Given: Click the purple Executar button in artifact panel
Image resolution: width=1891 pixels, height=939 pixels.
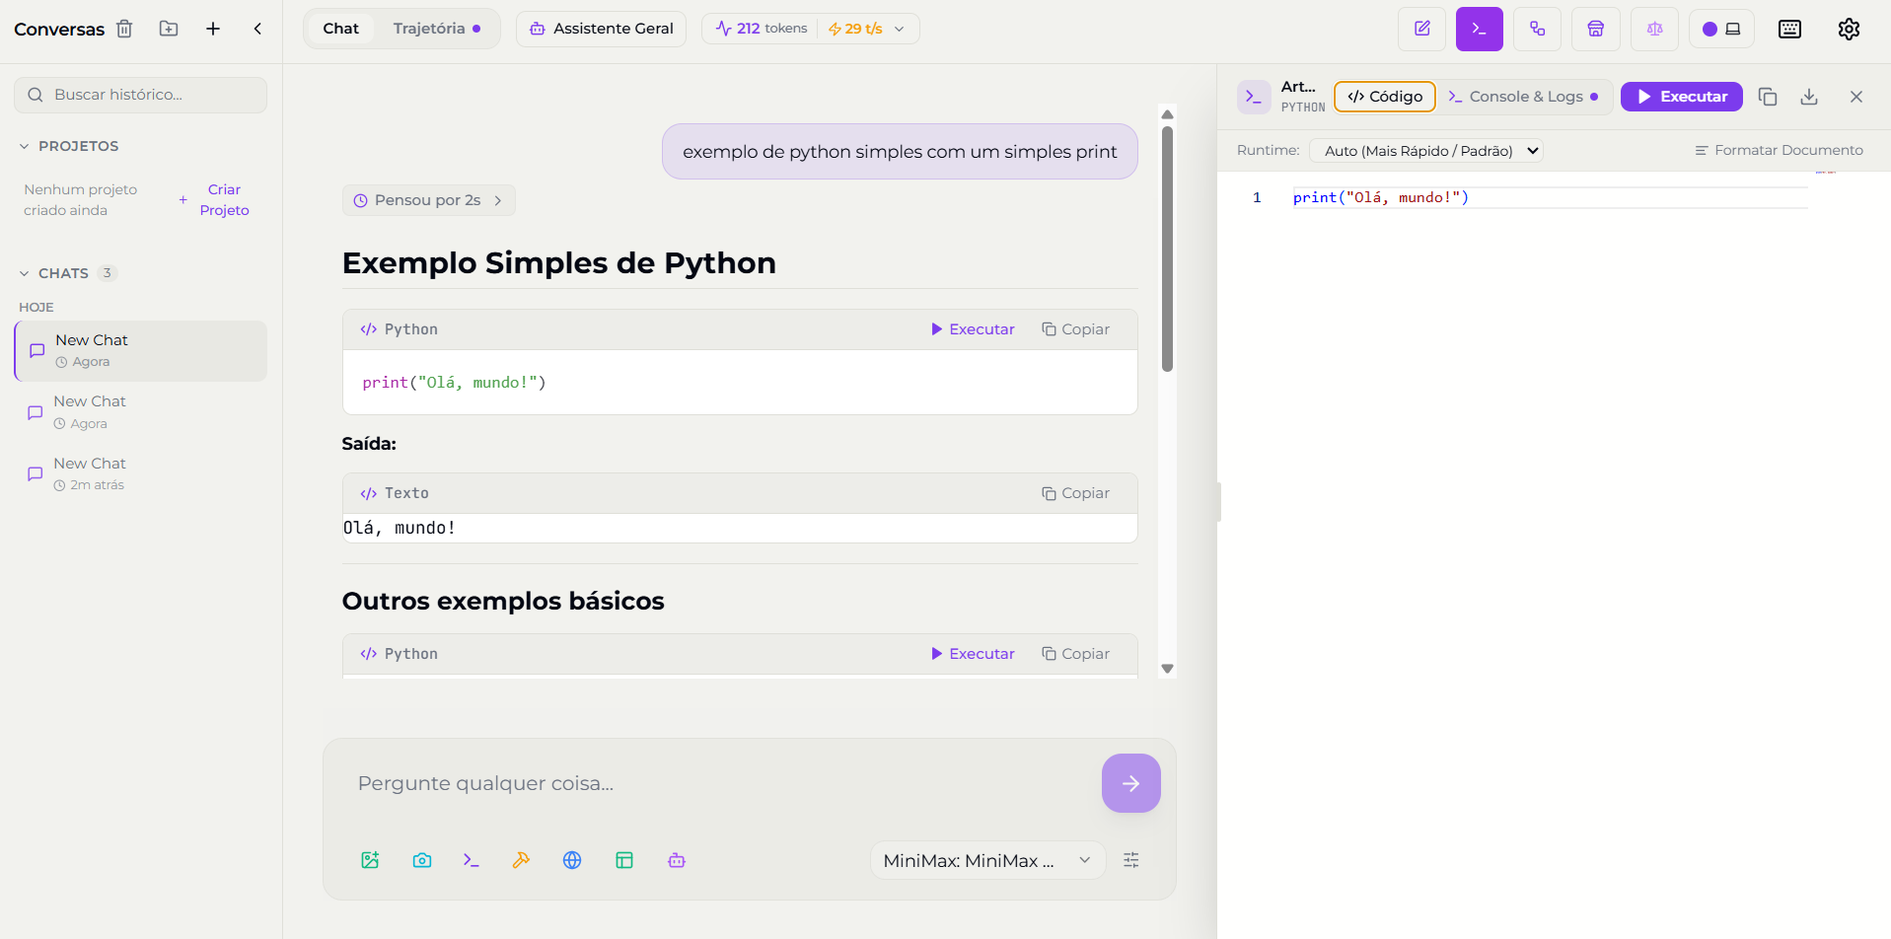Looking at the screenshot, I should (1681, 97).
